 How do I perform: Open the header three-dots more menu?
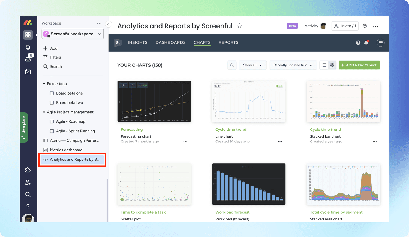point(376,26)
